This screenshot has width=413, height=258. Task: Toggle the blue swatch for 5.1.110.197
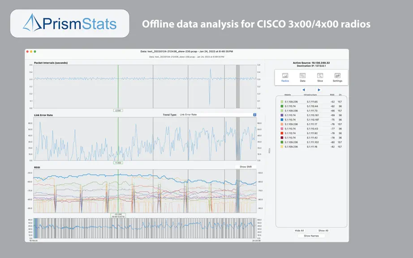pyautogui.click(x=282, y=120)
